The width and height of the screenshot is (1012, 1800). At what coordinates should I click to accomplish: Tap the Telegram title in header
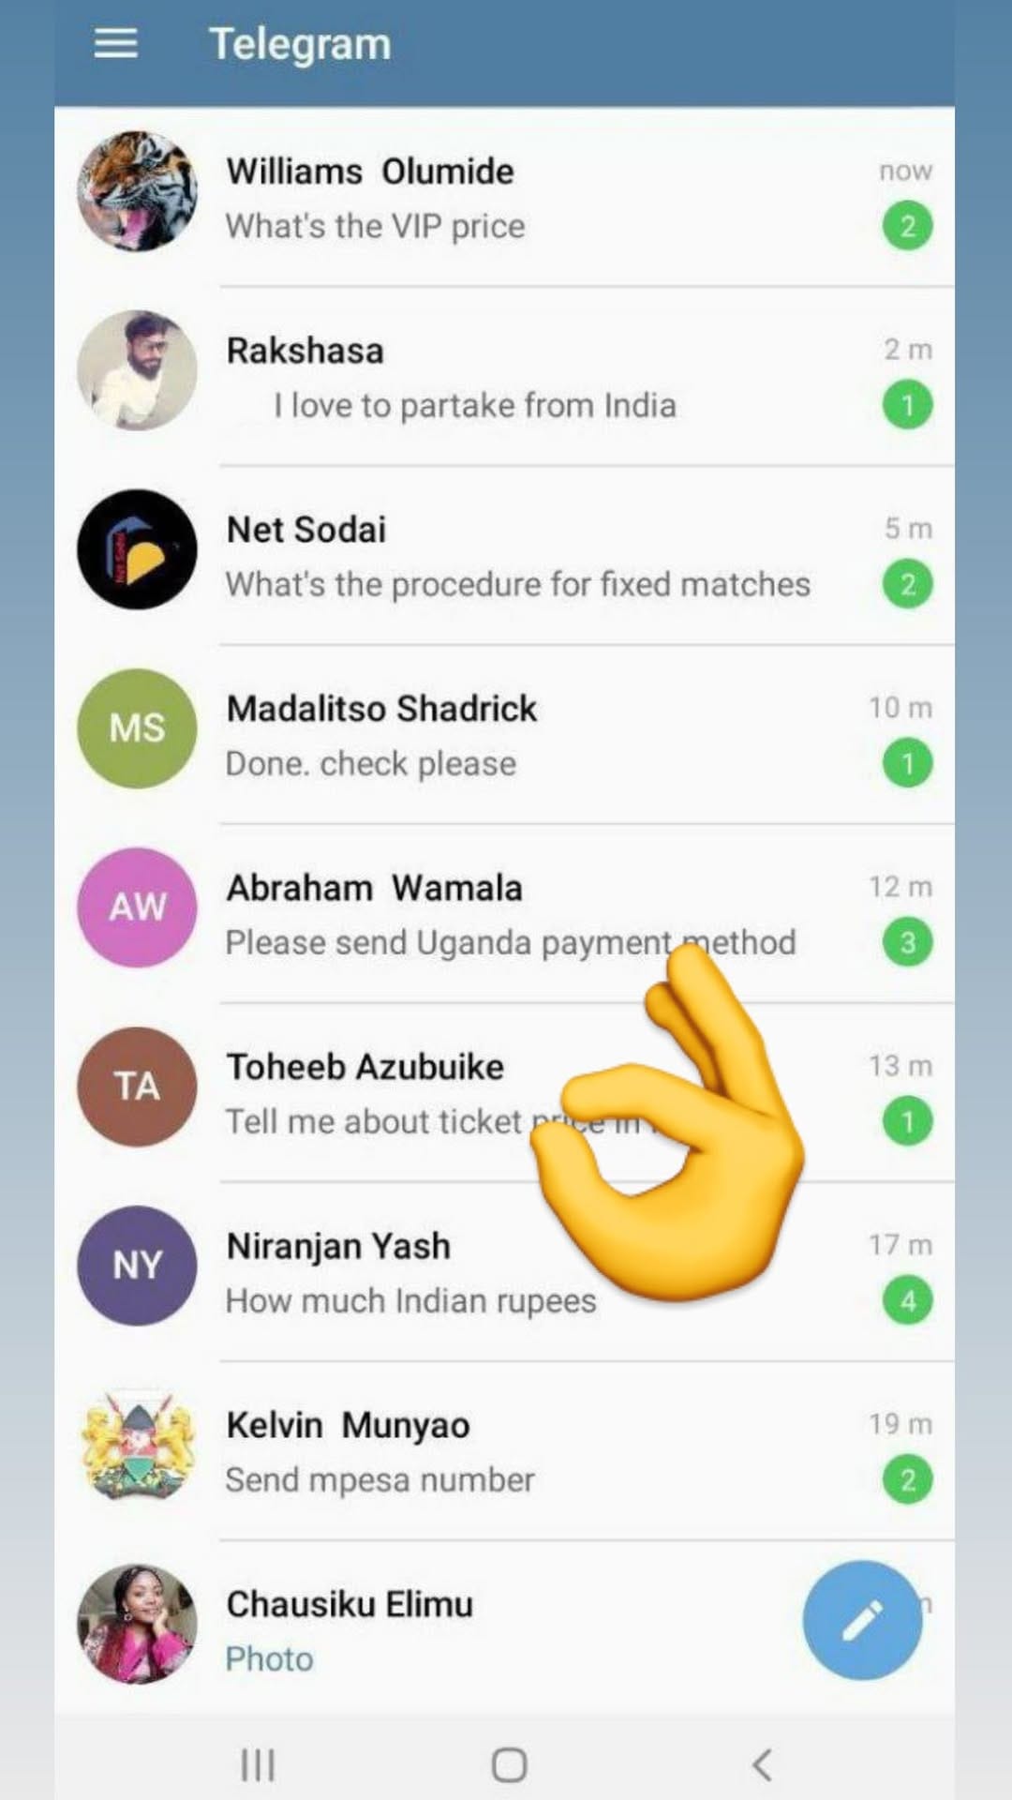(300, 45)
